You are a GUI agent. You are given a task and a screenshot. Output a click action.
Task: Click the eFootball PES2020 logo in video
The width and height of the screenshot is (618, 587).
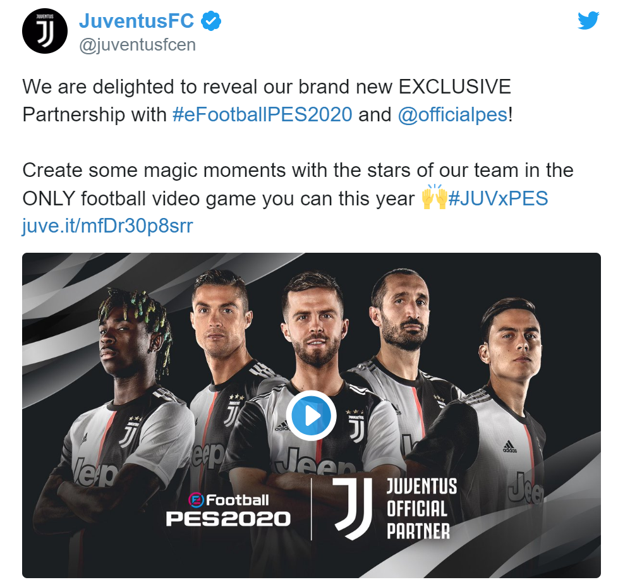[228, 510]
